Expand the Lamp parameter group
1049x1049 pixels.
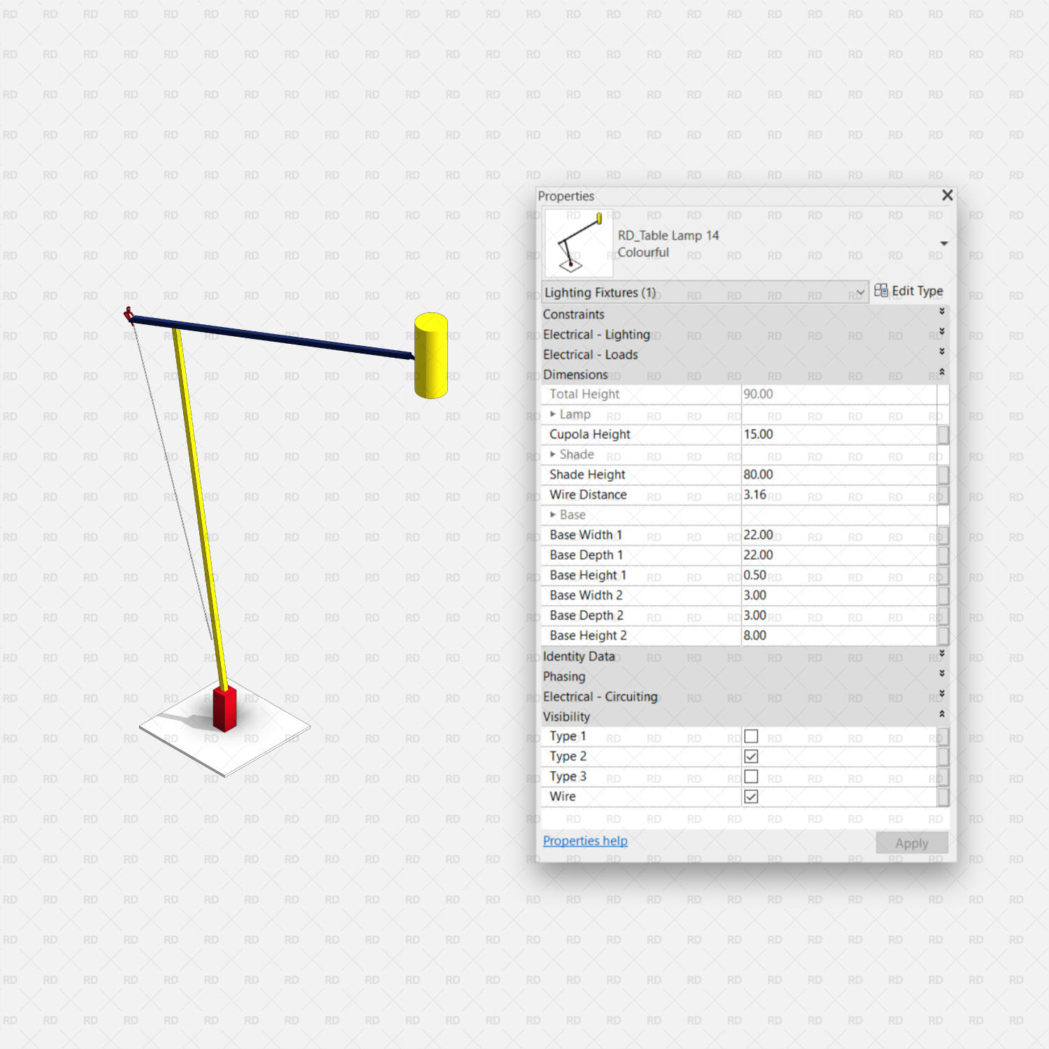pos(553,414)
